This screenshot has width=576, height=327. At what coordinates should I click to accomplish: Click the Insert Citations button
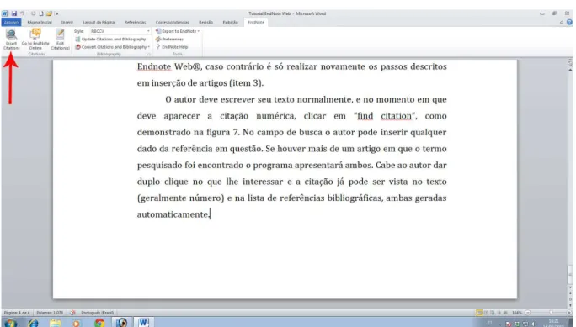[x=12, y=40]
